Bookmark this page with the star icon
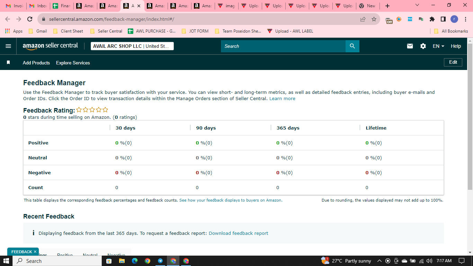Viewport: 473px width, 266px height. click(x=374, y=19)
